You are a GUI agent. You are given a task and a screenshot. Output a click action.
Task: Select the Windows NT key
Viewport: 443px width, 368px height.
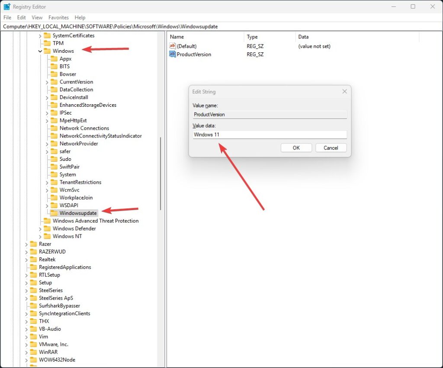point(67,236)
